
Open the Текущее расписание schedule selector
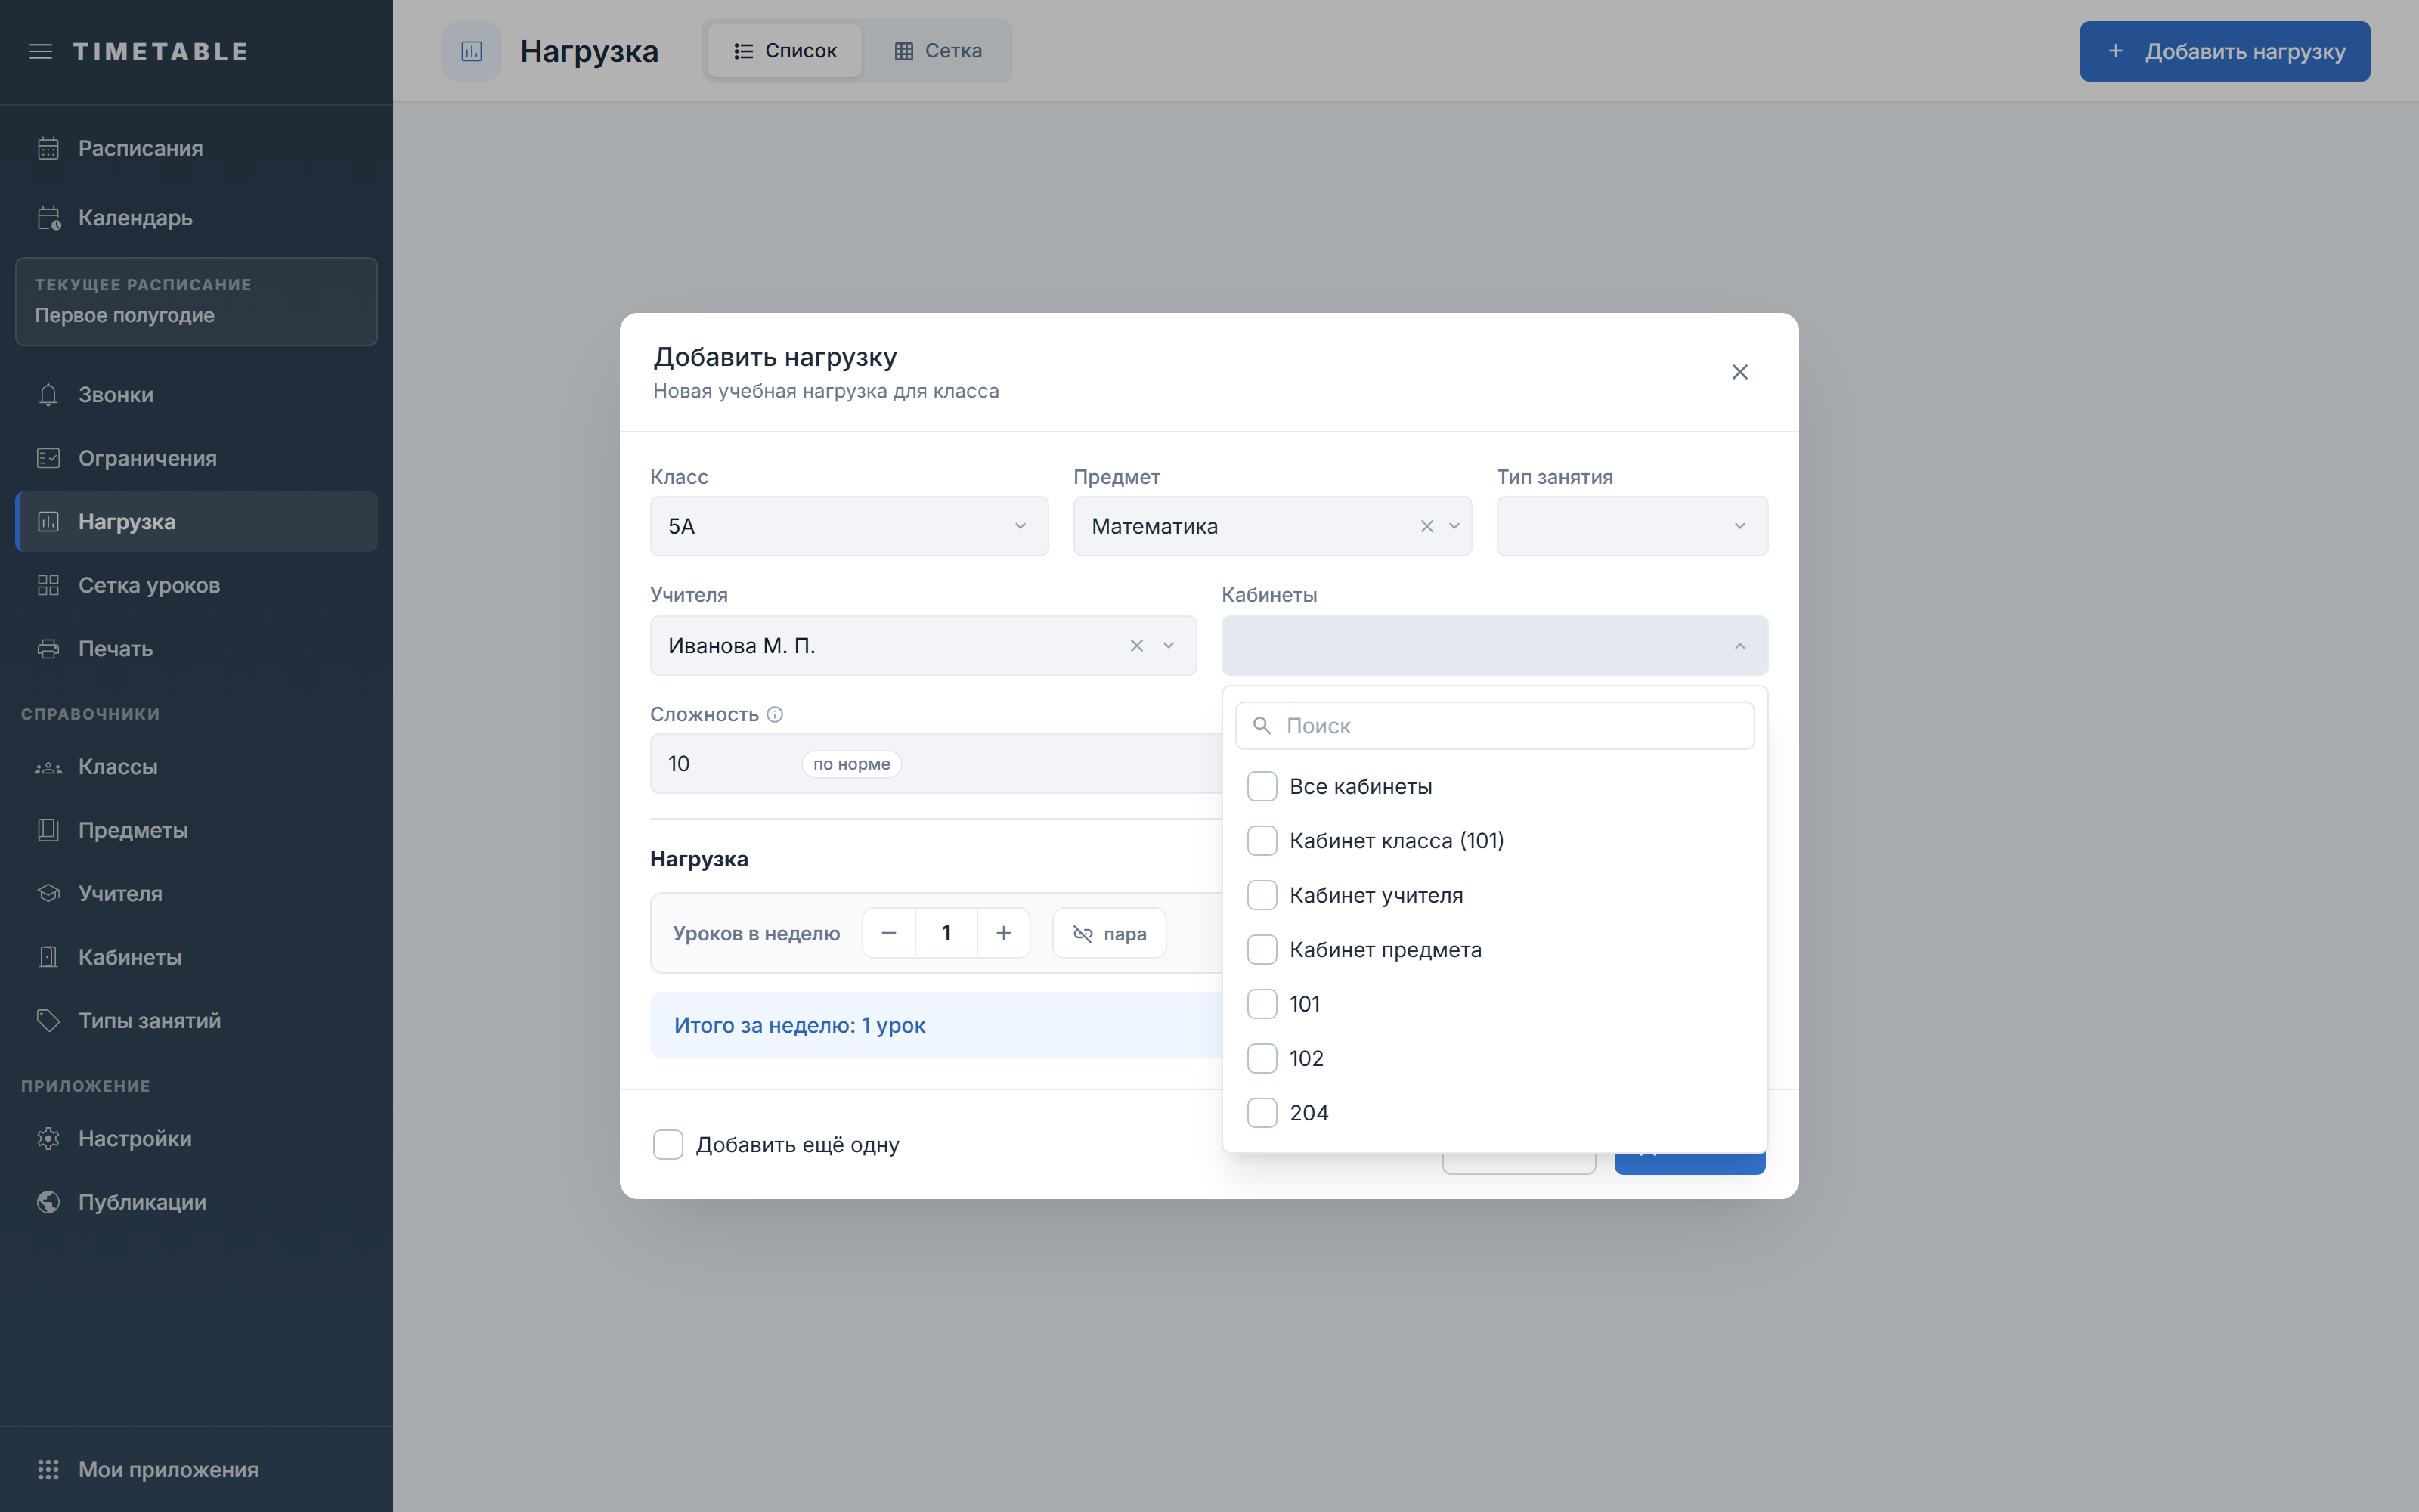pos(197,301)
